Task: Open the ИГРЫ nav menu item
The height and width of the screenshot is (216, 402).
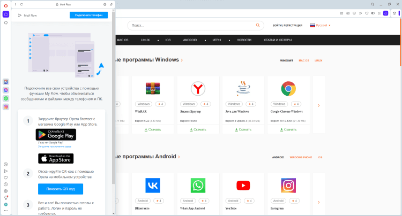Action: pos(217,40)
